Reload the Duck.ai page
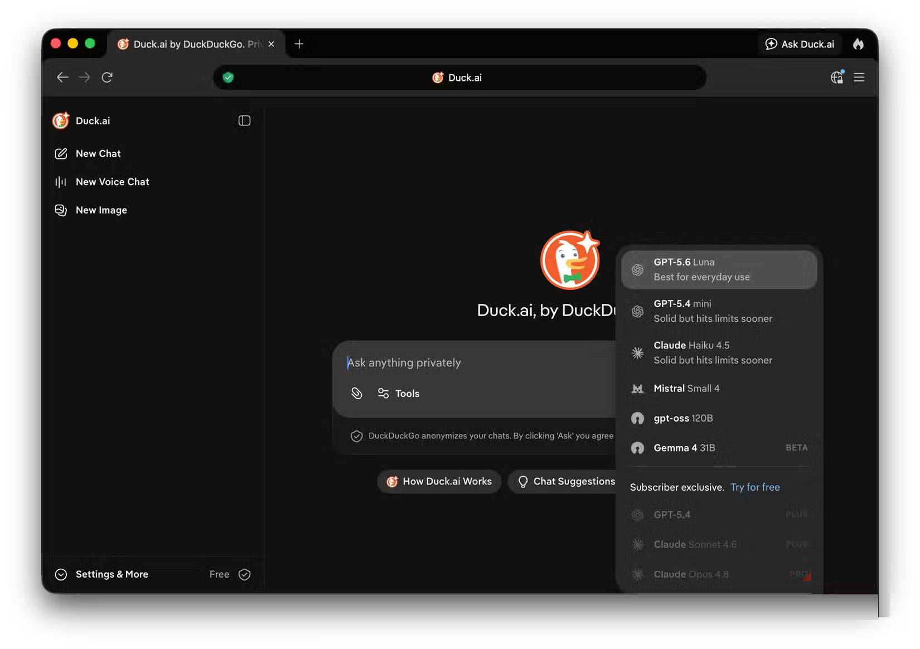 107,78
